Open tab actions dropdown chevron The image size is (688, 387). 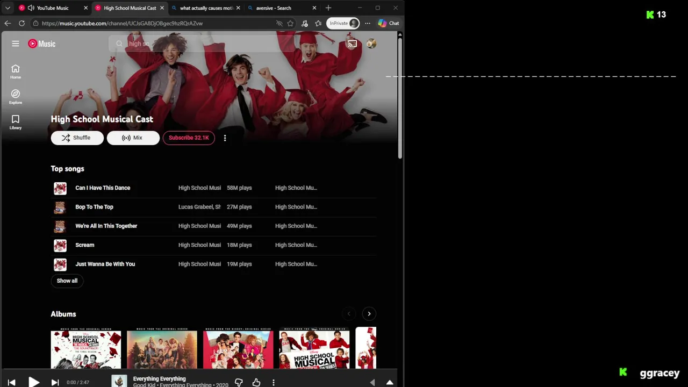coord(8,8)
